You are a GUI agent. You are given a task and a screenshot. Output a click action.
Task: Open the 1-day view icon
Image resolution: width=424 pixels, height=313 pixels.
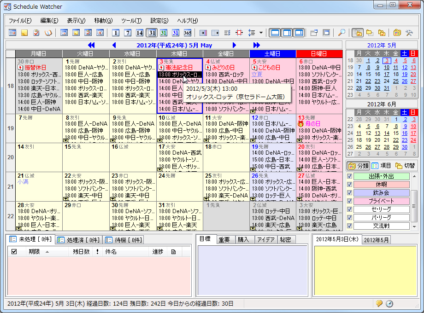pyautogui.click(x=116, y=33)
